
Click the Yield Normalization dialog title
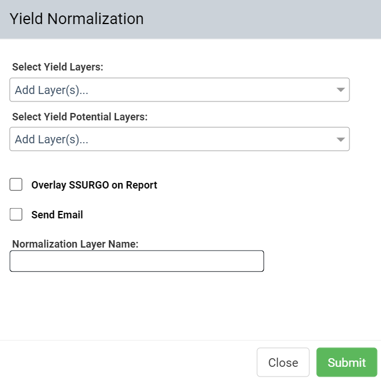coord(76,19)
